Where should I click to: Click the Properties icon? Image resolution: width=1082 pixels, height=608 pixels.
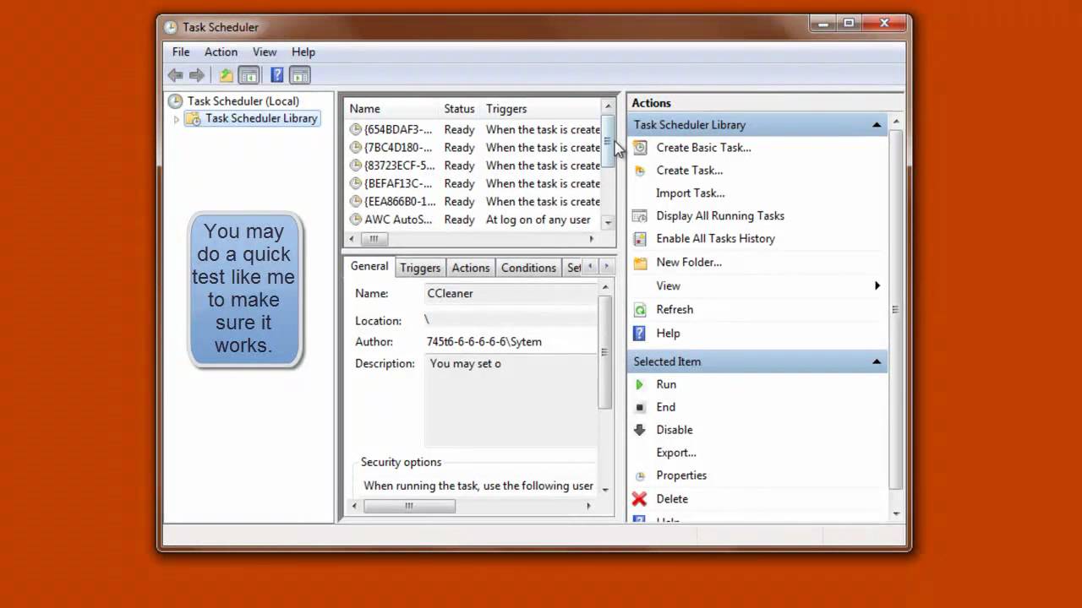[x=640, y=475]
